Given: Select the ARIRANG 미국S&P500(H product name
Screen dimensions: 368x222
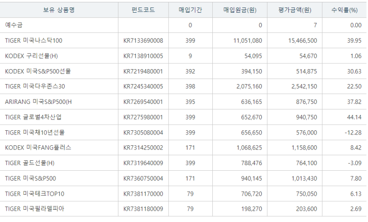Looking at the screenshot, I should (x=38, y=102).
